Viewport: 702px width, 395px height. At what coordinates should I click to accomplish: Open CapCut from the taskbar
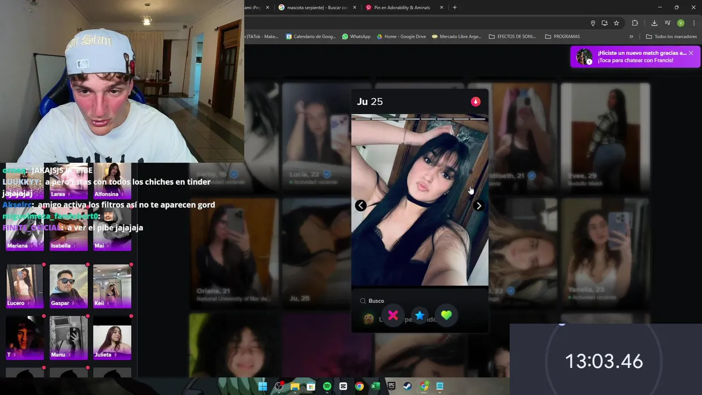point(343,386)
